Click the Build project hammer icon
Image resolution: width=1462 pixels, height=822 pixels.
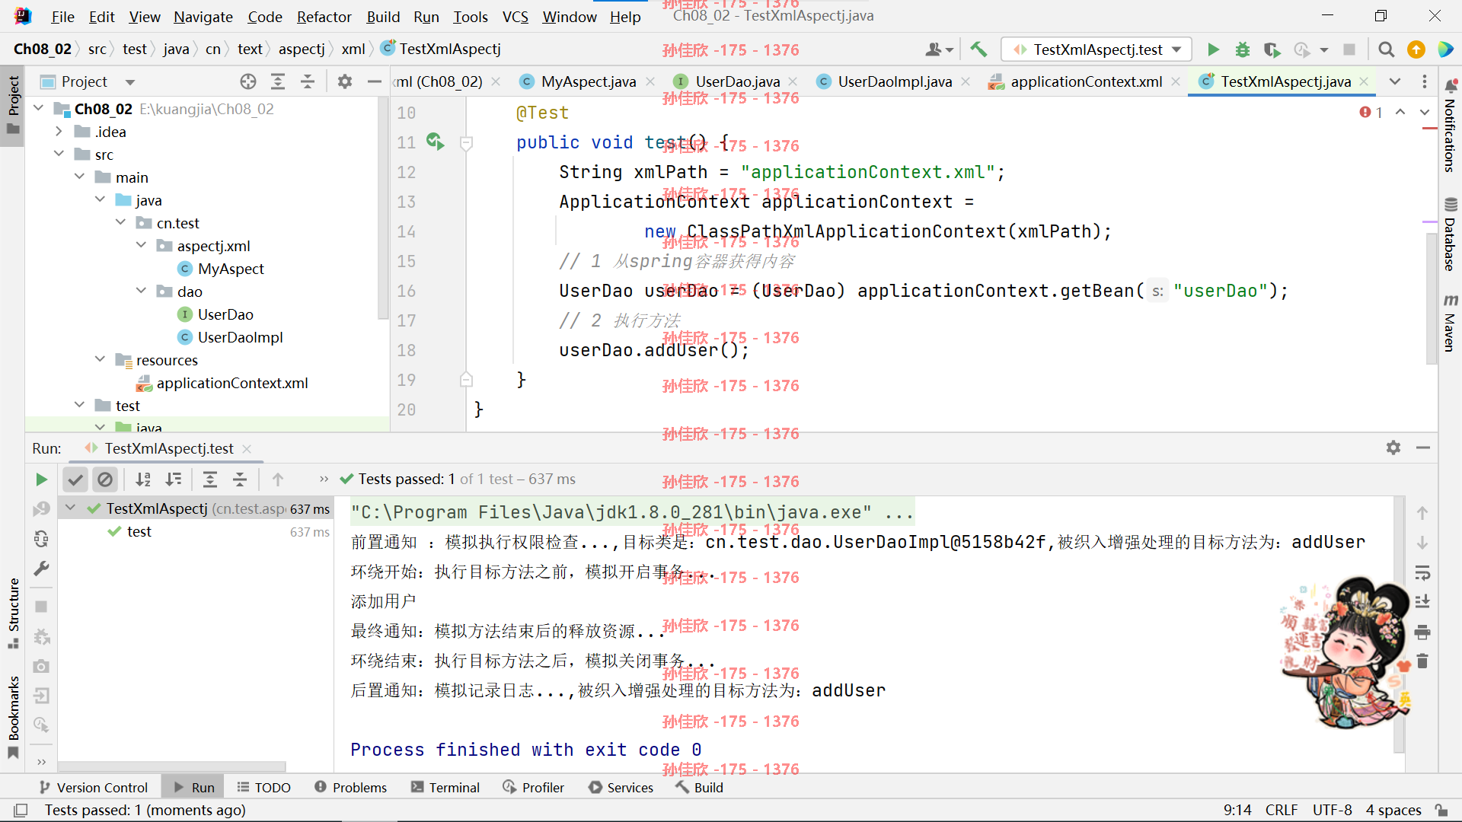coord(978,49)
